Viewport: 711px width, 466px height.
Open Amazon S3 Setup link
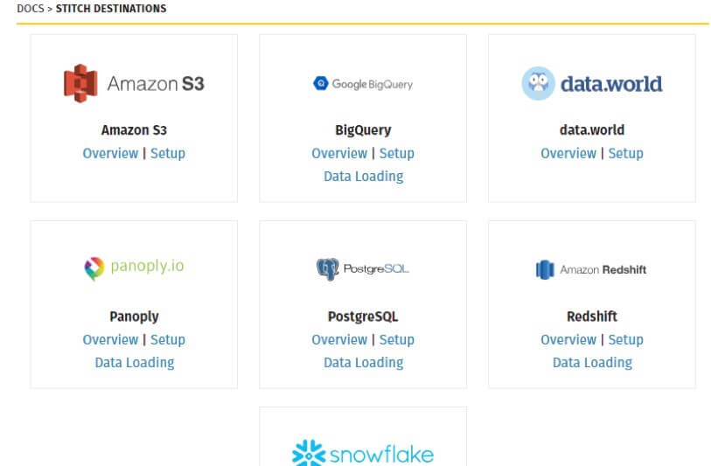[x=168, y=153]
